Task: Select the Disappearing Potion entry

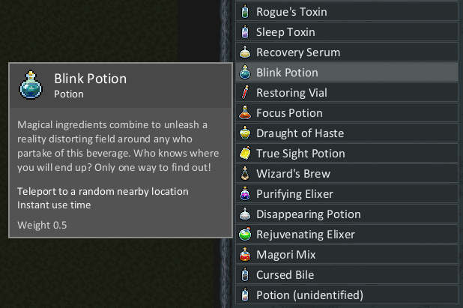Action: (x=347, y=214)
